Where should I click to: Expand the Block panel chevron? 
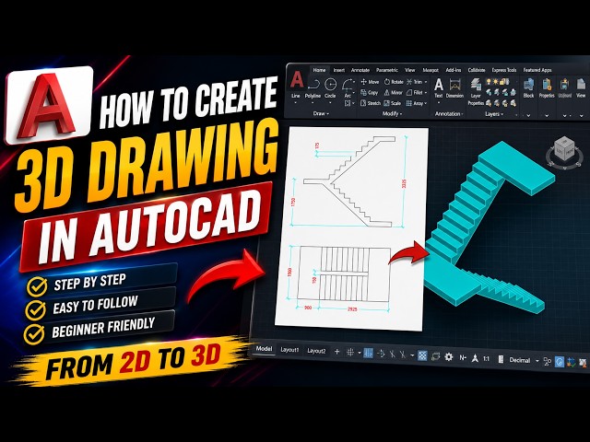point(528,115)
